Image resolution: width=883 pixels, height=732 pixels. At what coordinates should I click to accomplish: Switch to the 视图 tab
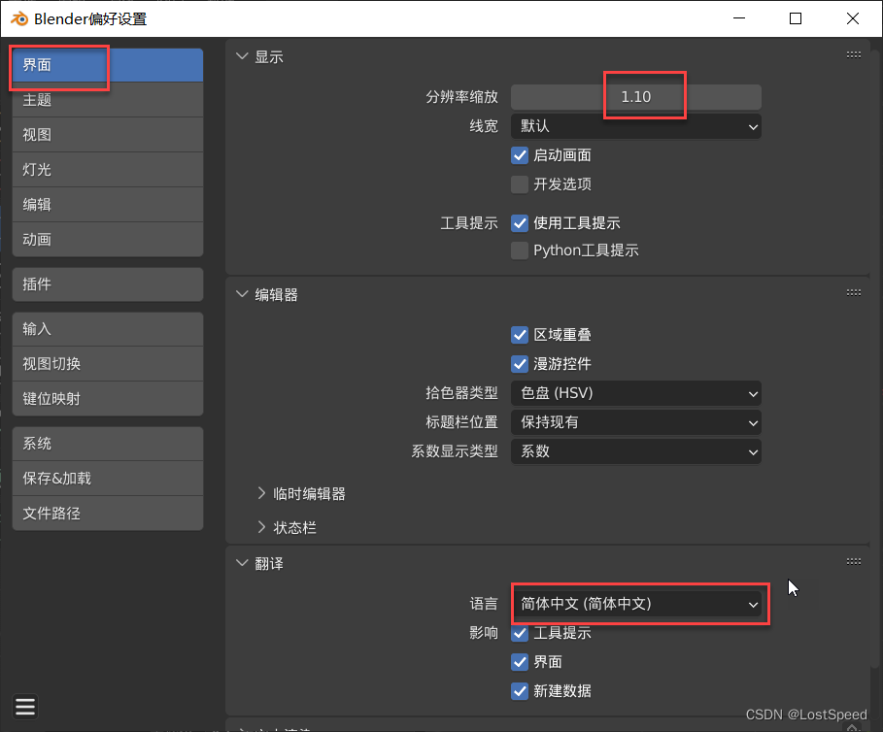click(108, 135)
